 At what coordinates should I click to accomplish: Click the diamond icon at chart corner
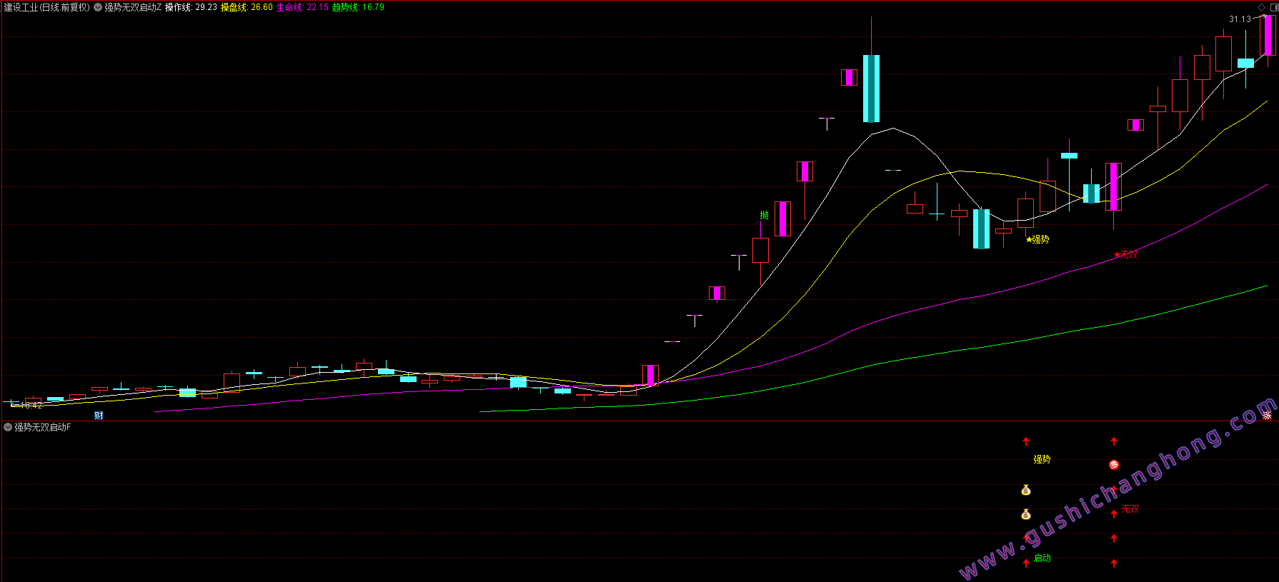click(x=1261, y=7)
